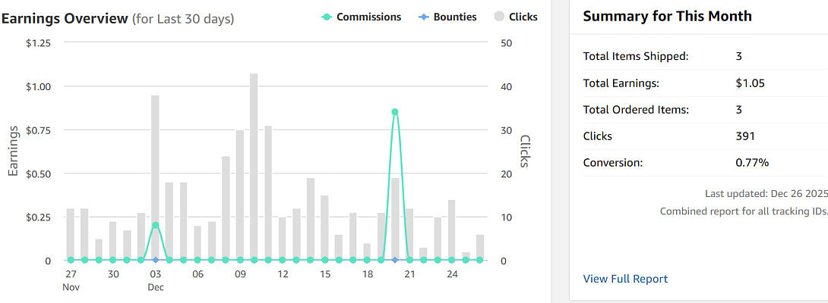Open the View Full Report link
This screenshot has height=303, width=828.
click(x=625, y=279)
